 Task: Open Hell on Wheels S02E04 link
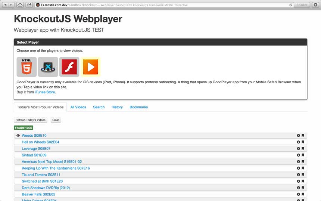(x=41, y=142)
